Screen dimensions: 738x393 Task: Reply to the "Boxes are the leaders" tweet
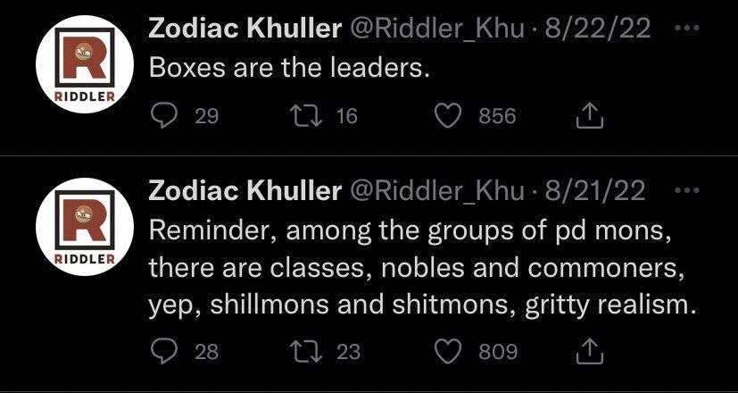pyautogui.click(x=162, y=116)
